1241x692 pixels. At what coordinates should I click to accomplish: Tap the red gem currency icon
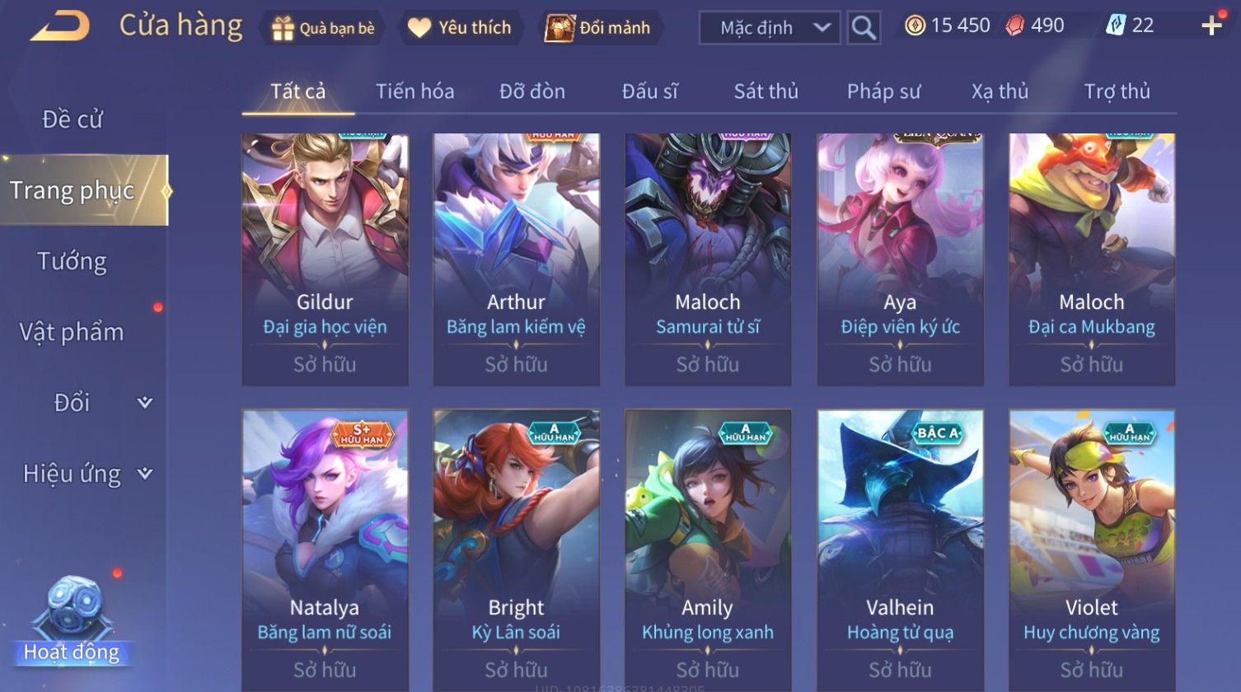1015,26
